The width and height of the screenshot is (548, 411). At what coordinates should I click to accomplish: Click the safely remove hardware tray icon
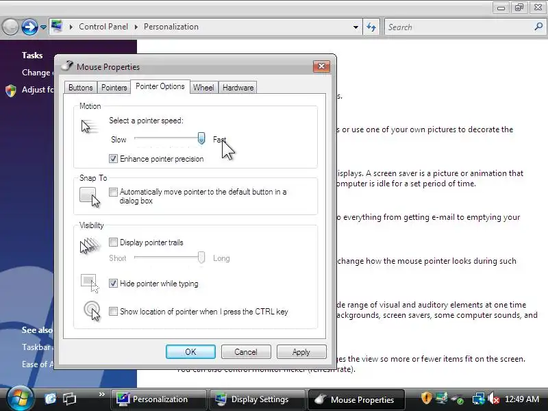[458, 399]
